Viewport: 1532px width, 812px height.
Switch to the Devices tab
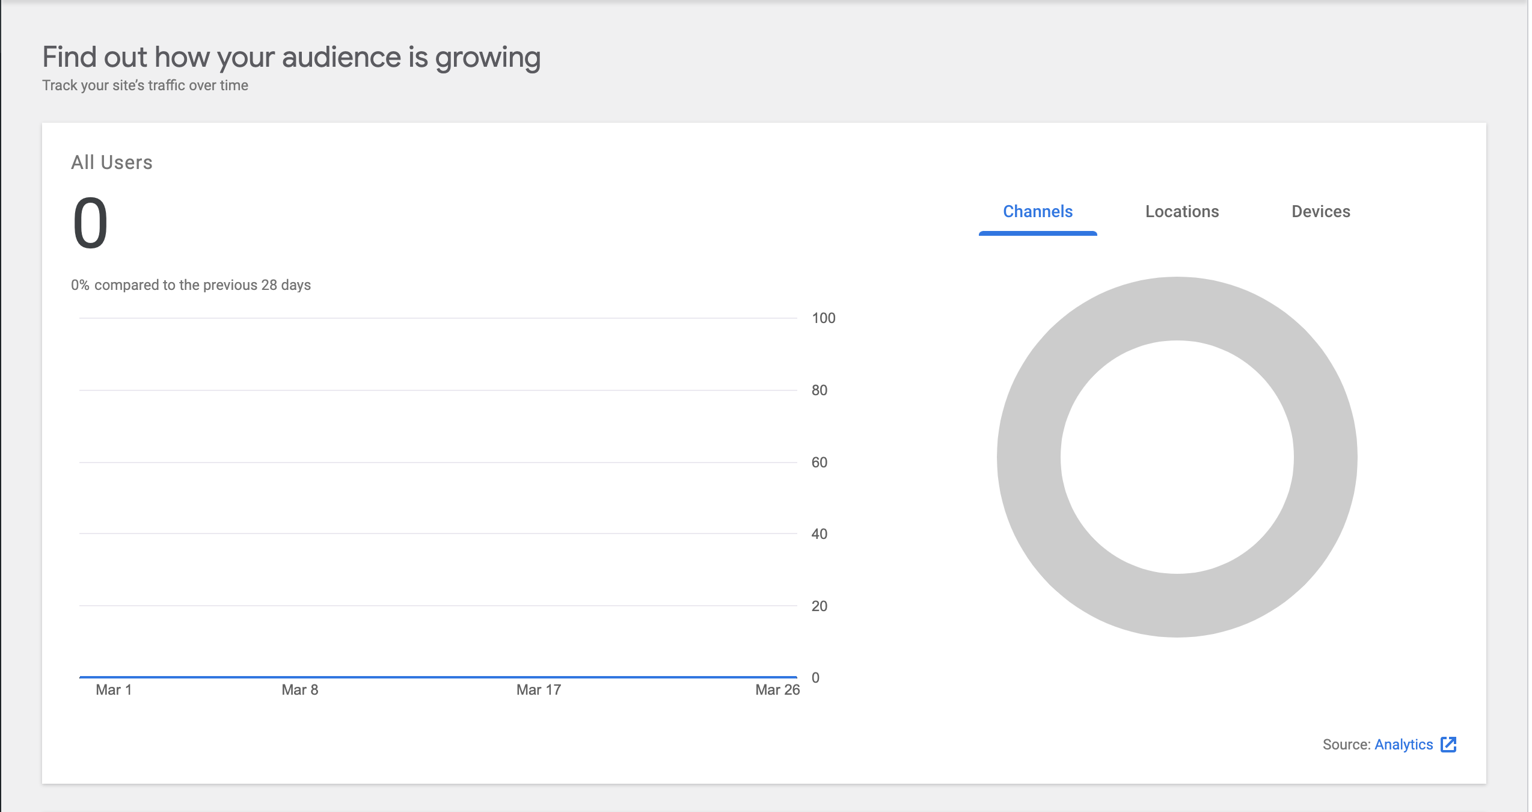tap(1320, 211)
